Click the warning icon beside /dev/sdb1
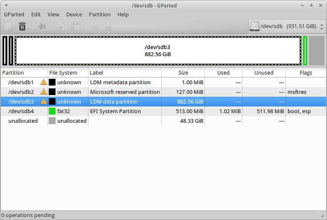The width and height of the screenshot is (327, 220). click(44, 82)
